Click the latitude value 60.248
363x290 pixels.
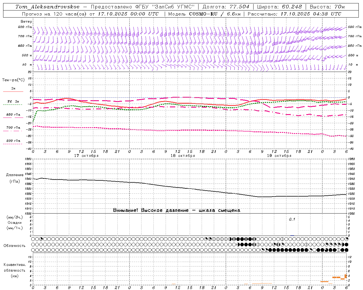pyautogui.click(x=292, y=7)
